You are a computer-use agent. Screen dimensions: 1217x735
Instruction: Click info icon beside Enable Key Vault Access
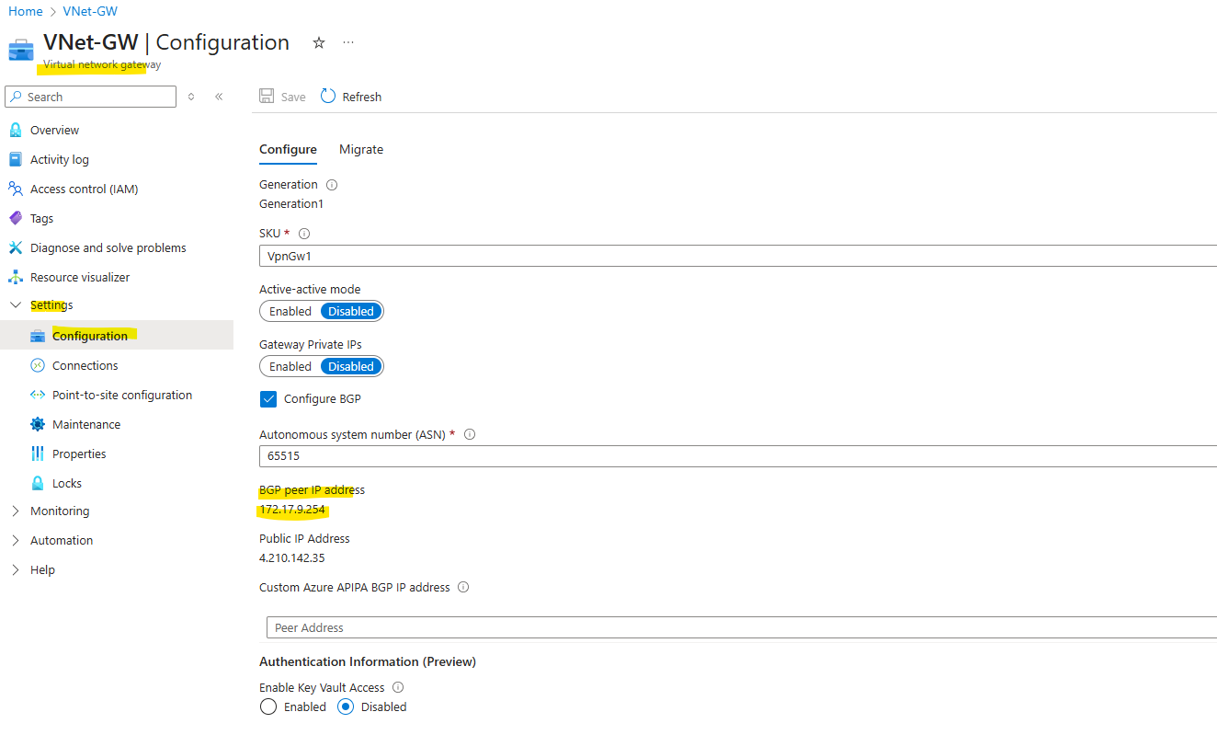(x=398, y=687)
